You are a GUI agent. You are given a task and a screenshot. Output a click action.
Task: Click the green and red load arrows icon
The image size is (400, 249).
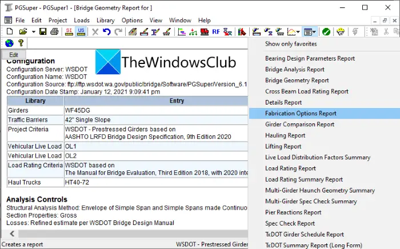193,32
